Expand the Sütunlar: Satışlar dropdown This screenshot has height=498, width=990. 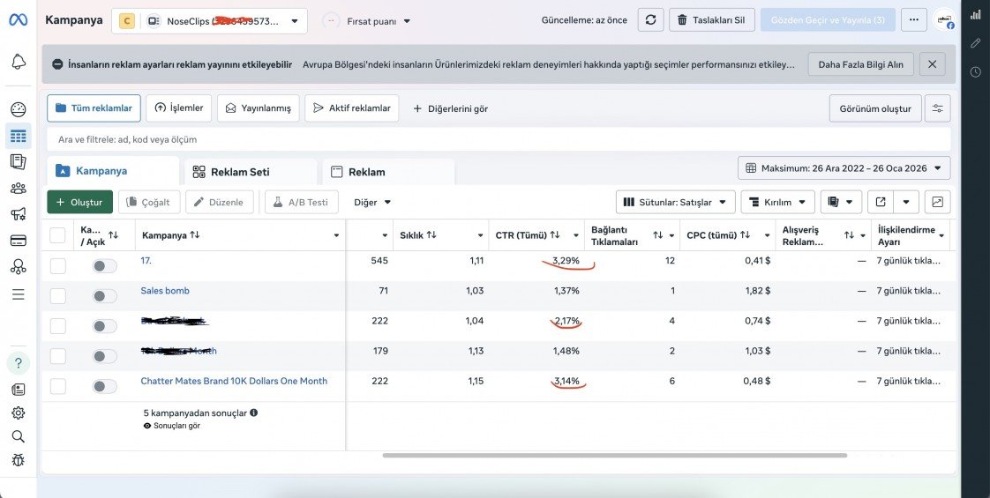(675, 203)
